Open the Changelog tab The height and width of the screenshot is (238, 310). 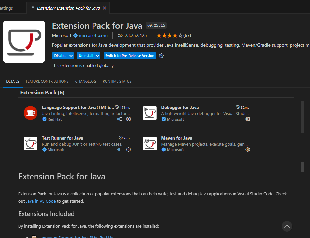[x=86, y=81]
